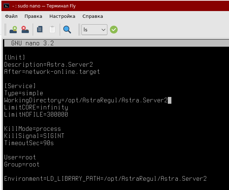Click the paste clipboard icon
The width and height of the screenshot is (229, 190).
point(52,30)
